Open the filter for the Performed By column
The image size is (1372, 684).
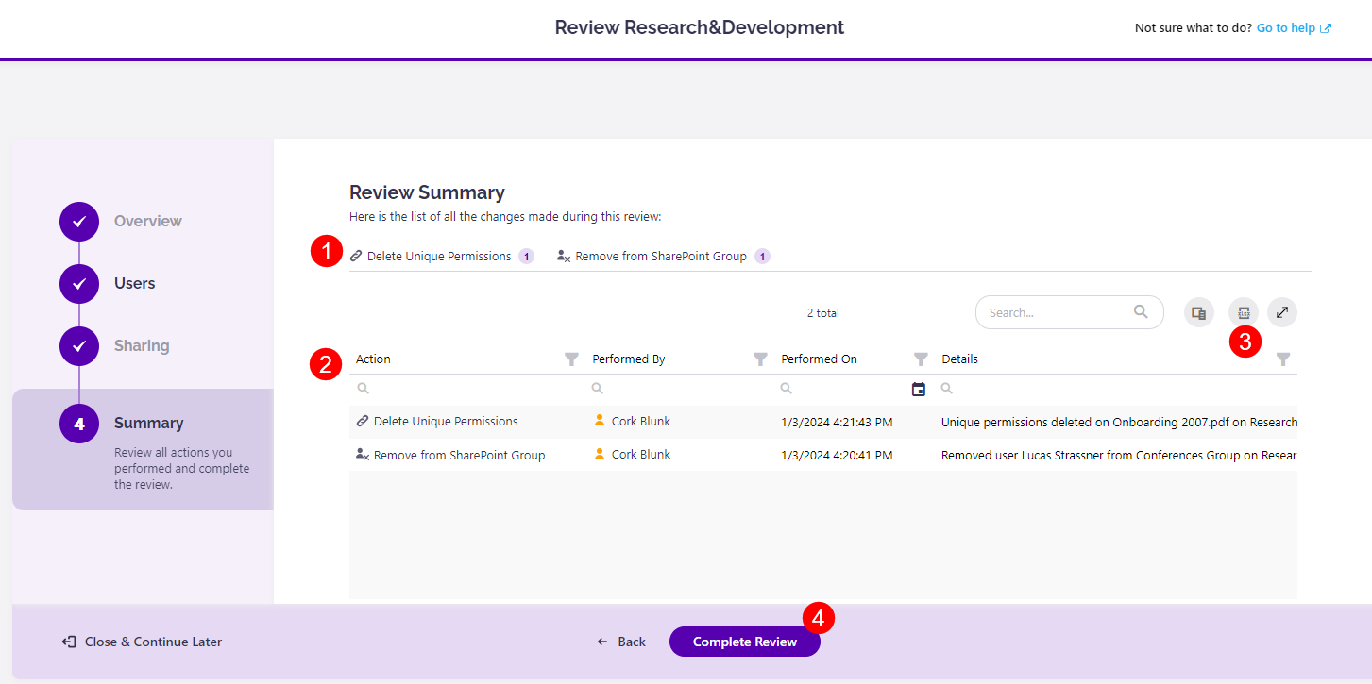coord(760,359)
